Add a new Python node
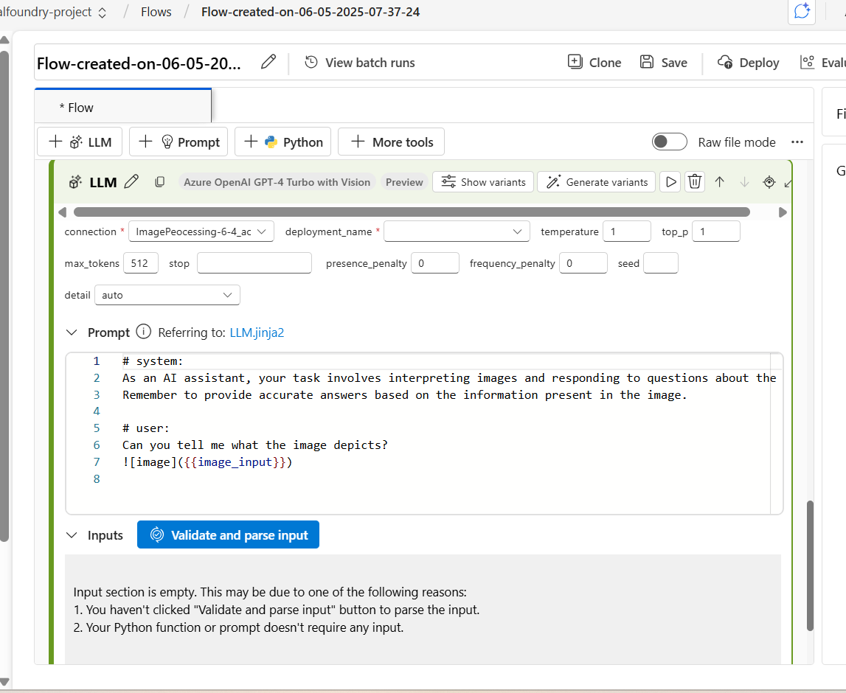 [282, 142]
